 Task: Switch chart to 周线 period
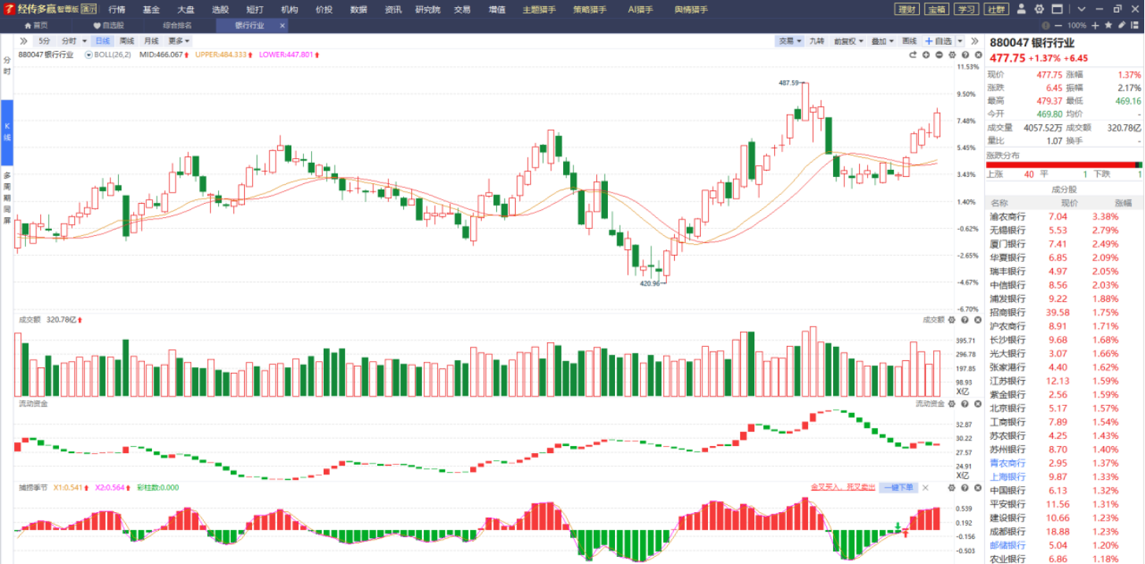(127, 41)
